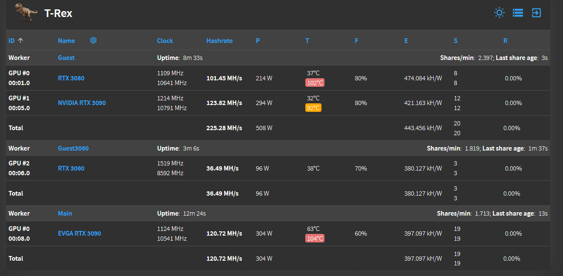
Task: Select the 101.45 MH/s hashrate value
Action: click(x=224, y=78)
